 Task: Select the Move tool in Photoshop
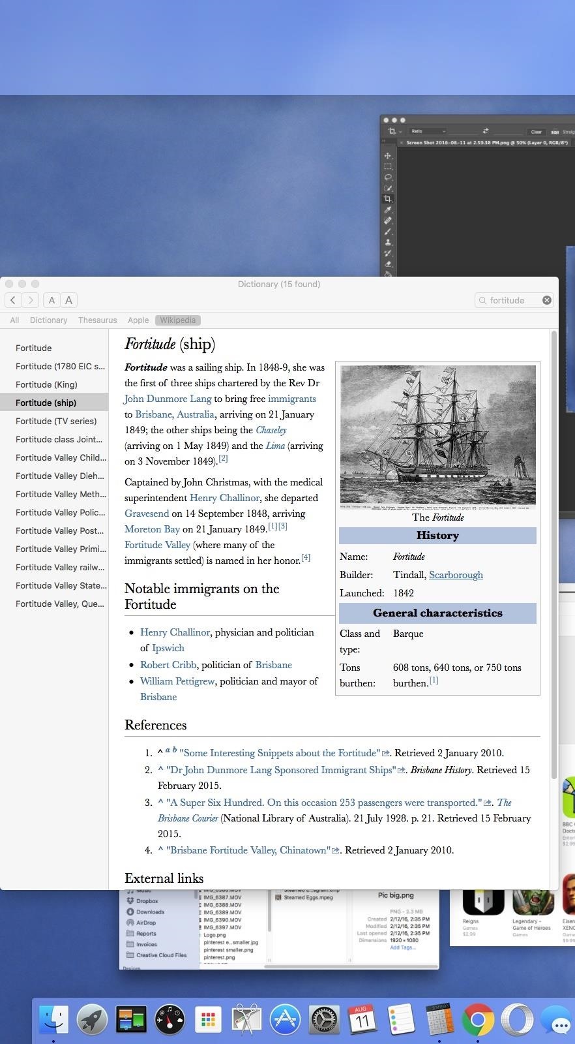pyautogui.click(x=388, y=156)
